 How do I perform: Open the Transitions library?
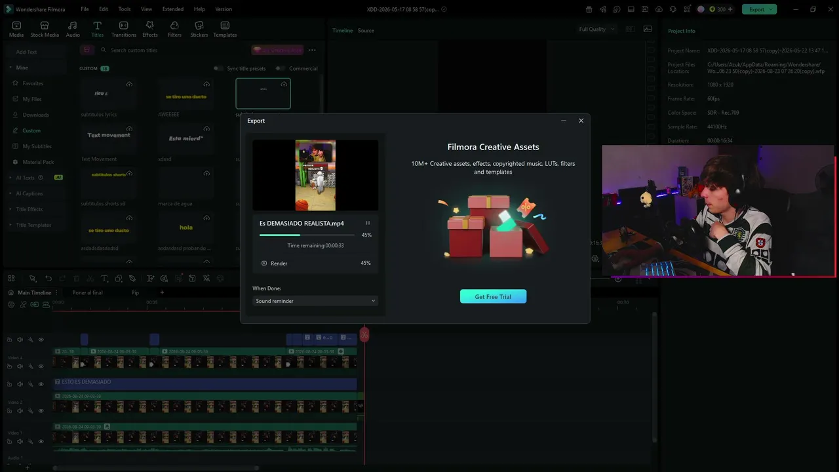click(x=123, y=29)
